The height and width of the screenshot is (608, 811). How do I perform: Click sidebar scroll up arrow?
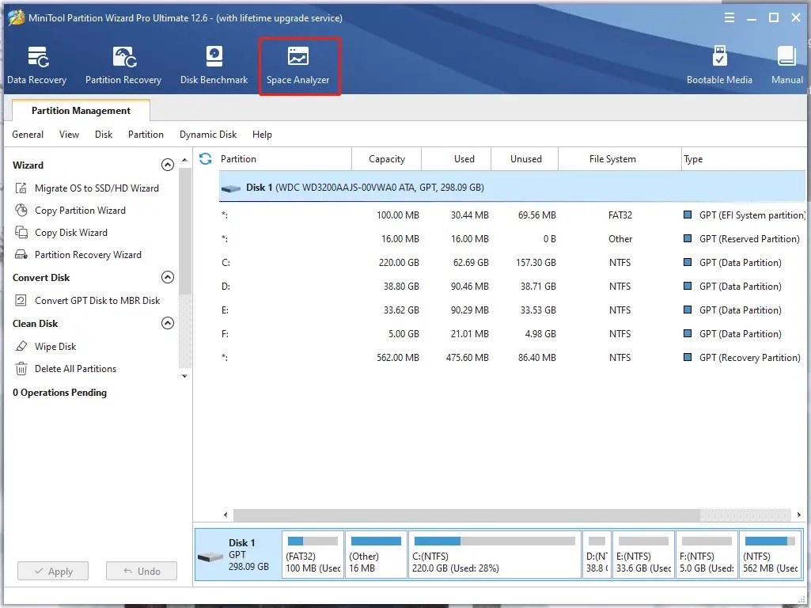coord(184,161)
